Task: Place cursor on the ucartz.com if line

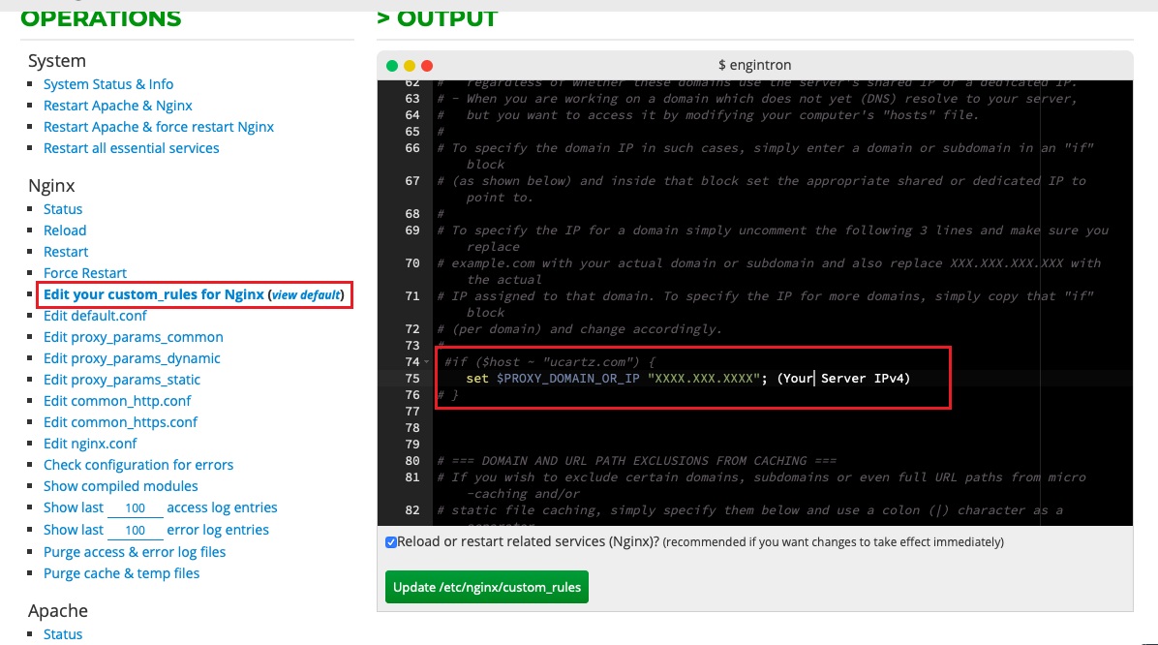Action: click(x=549, y=362)
